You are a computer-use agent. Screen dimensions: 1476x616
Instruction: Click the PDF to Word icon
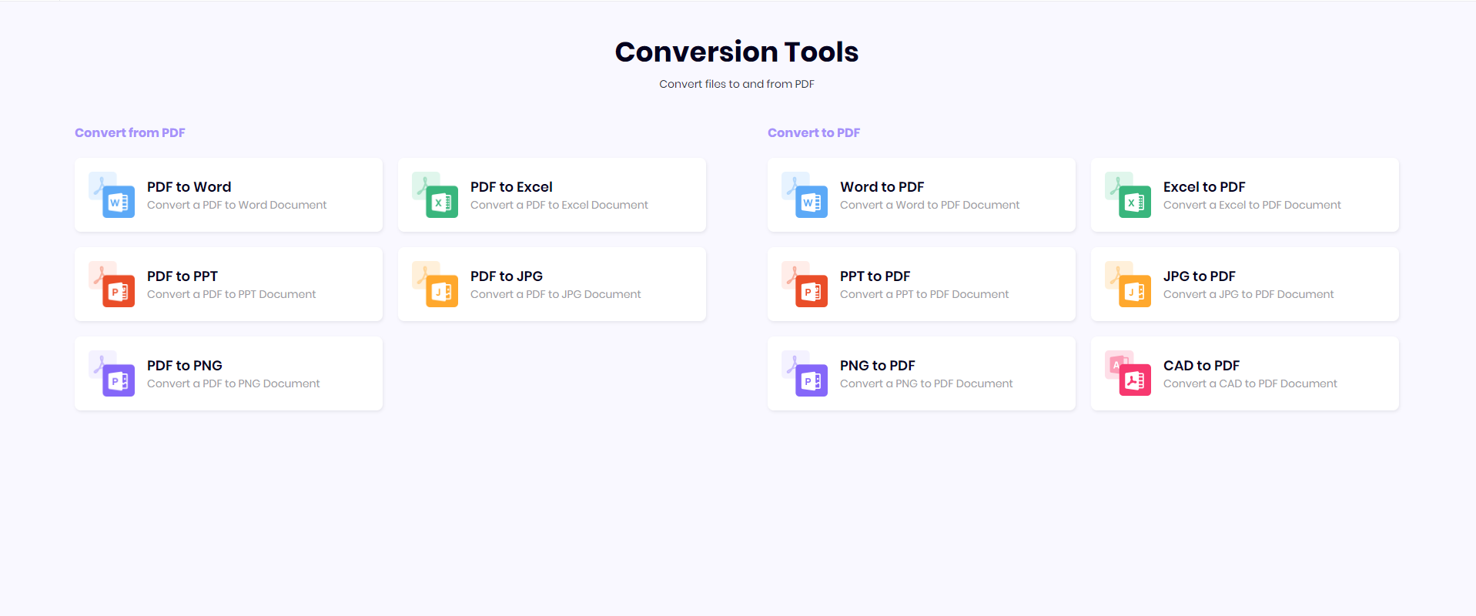point(112,195)
